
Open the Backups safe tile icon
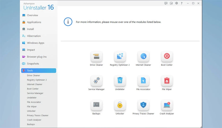[96, 105]
